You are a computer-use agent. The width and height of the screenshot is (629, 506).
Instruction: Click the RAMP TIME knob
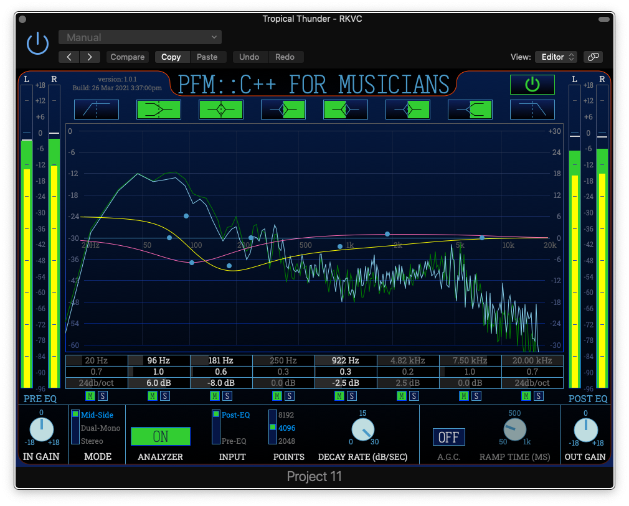click(x=514, y=429)
